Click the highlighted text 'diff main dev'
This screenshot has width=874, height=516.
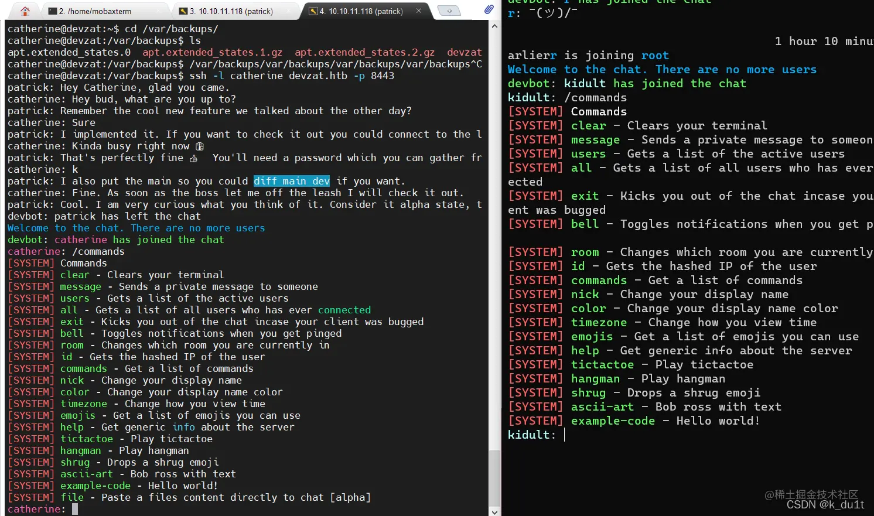[292, 181]
